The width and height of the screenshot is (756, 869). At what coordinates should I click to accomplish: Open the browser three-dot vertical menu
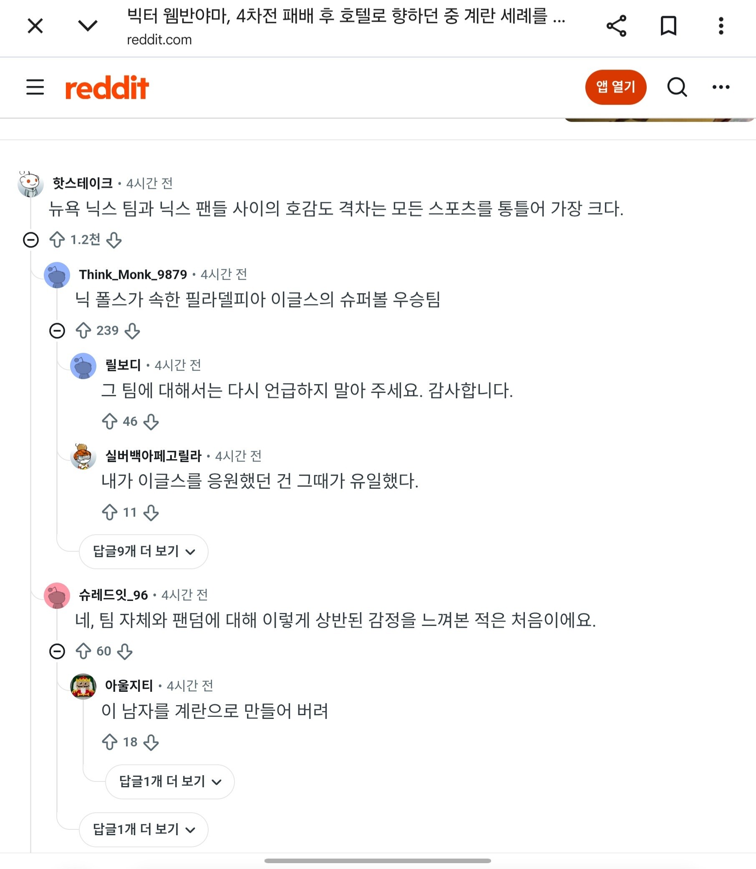point(721,26)
